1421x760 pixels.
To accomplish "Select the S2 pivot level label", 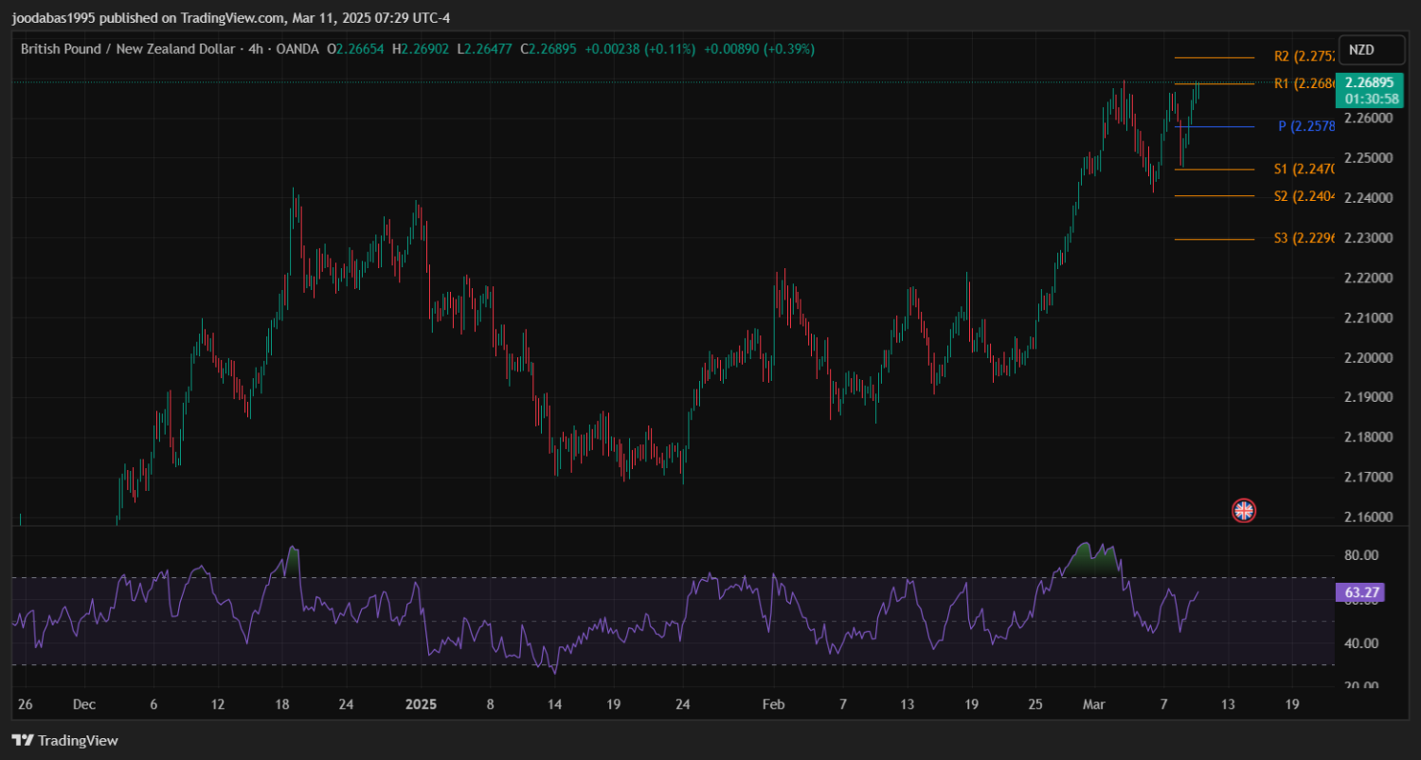I will 1304,196.
